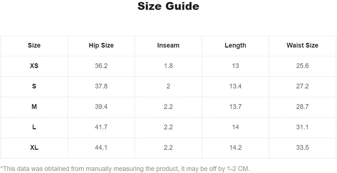Select the Inseam column header
The height and width of the screenshot is (173, 337).
168,45
